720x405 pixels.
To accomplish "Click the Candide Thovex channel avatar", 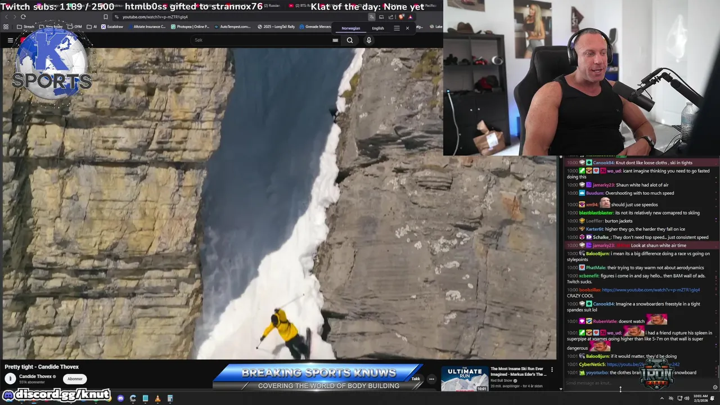I will tap(10, 379).
